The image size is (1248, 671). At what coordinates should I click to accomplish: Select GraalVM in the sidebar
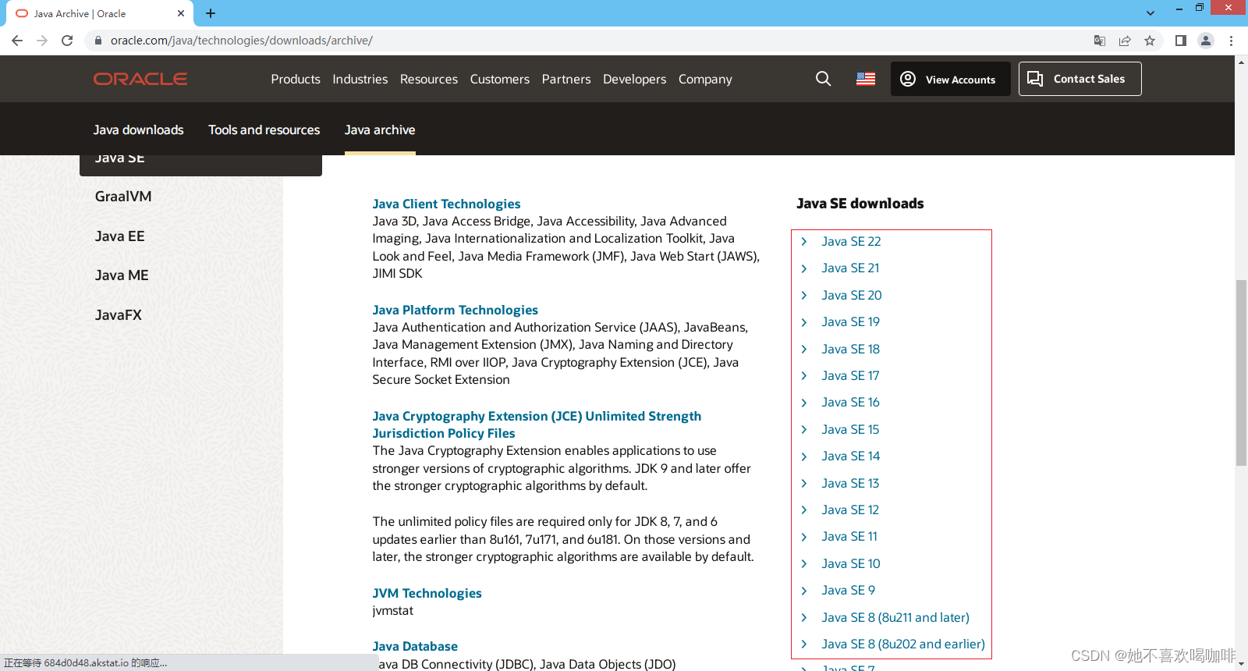tap(123, 197)
